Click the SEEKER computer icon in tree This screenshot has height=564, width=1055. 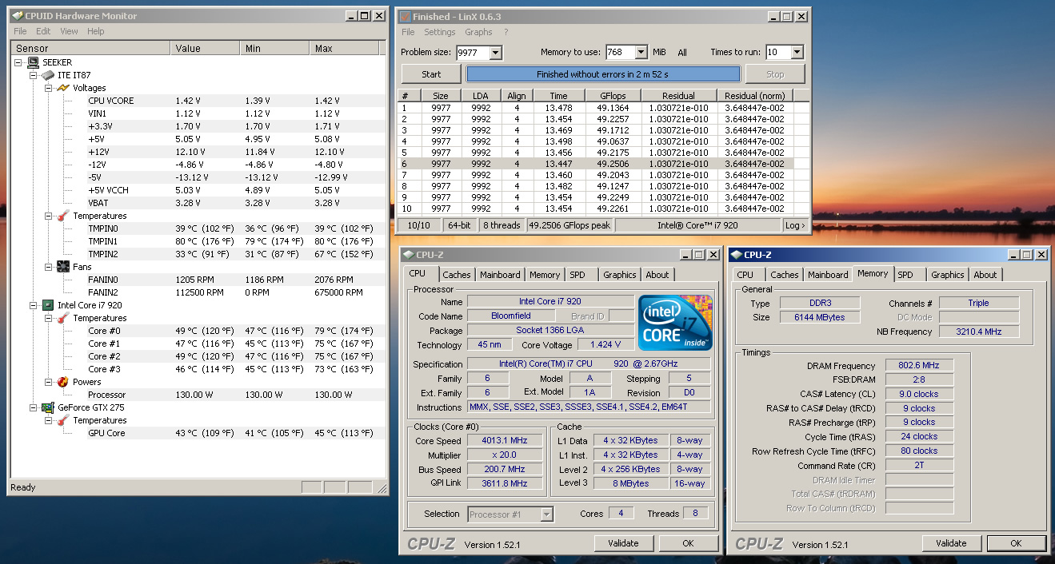(34, 62)
